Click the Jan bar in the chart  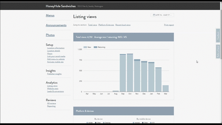click(151, 77)
